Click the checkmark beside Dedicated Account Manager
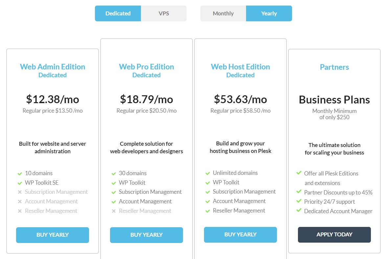The image size is (386, 259). point(299,210)
